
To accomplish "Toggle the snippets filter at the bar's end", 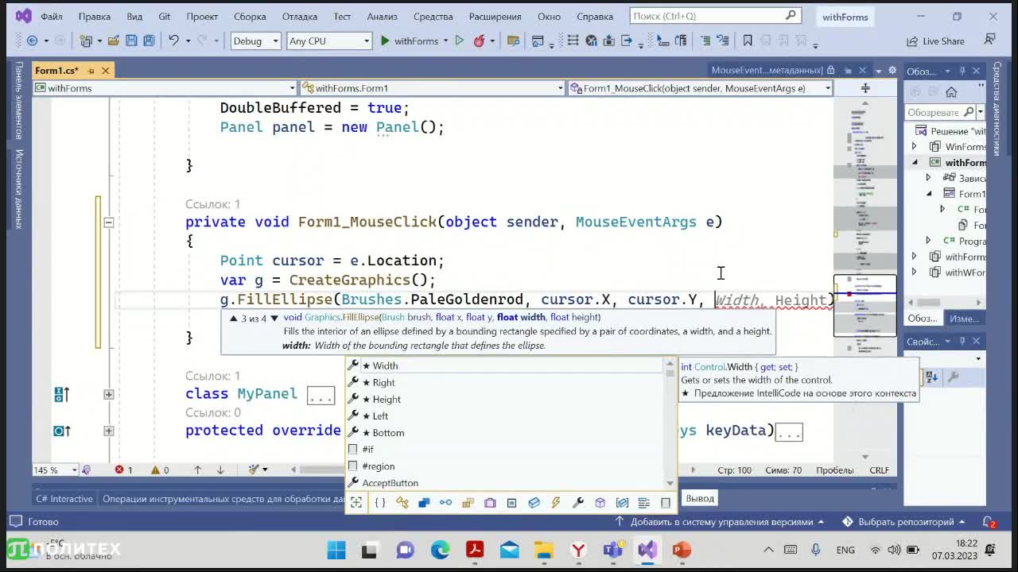I will (666, 502).
